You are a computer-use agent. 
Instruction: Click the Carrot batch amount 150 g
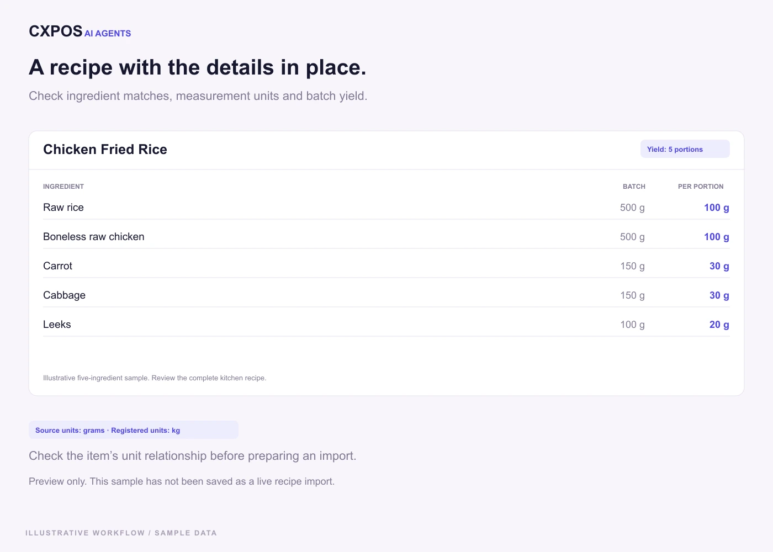click(x=632, y=266)
